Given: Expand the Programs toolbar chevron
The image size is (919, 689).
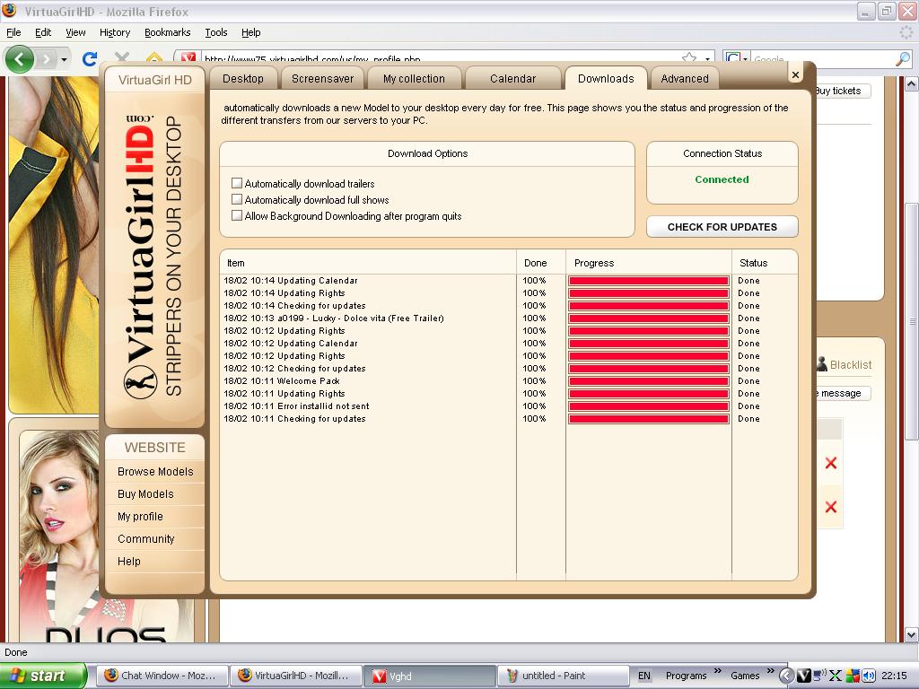Looking at the screenshot, I should (717, 671).
